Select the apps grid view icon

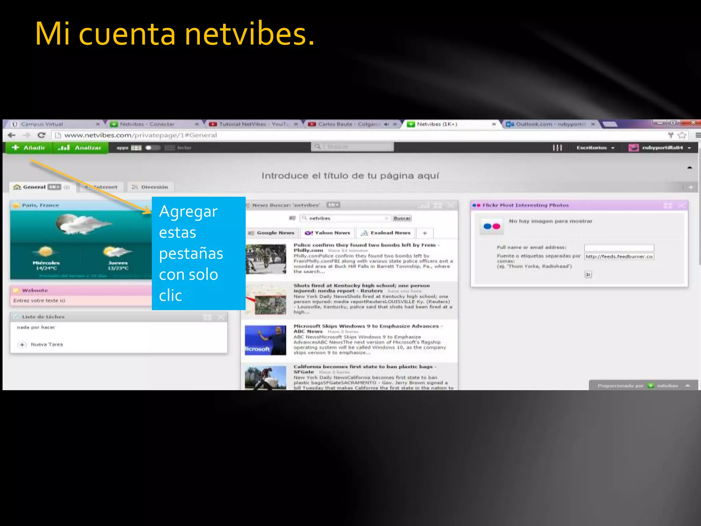[136, 148]
